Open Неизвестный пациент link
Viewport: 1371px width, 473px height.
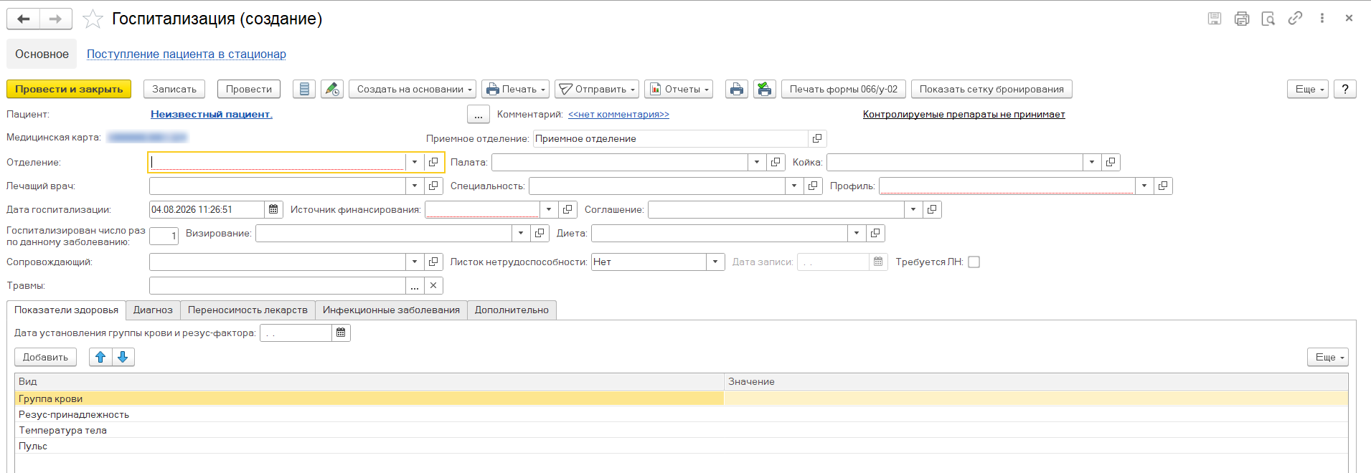pyautogui.click(x=212, y=114)
